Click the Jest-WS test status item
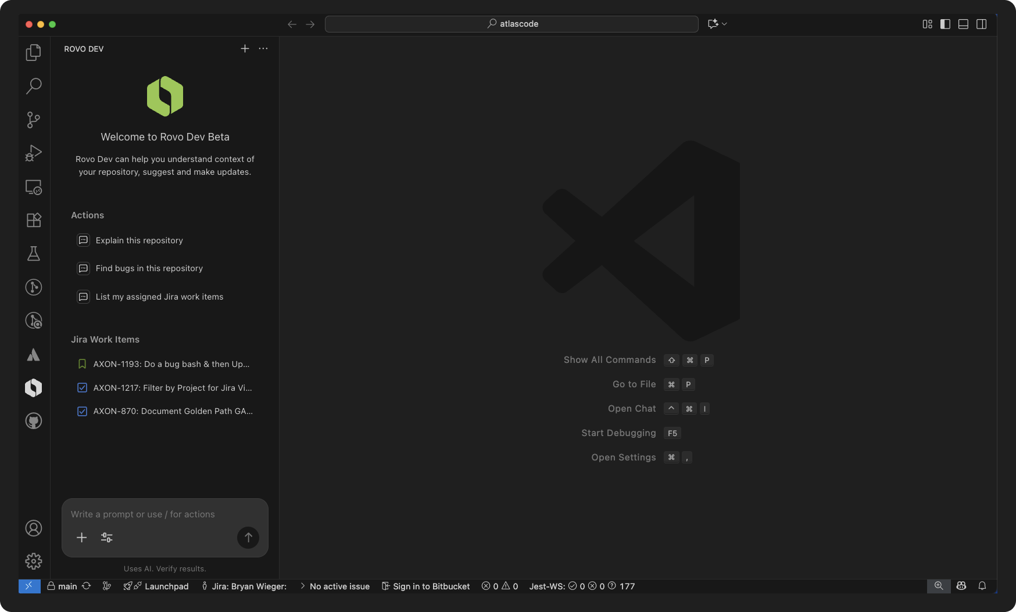This screenshot has width=1016, height=612. click(582, 586)
